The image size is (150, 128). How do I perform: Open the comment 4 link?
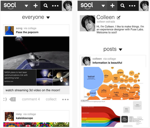click(31, 99)
